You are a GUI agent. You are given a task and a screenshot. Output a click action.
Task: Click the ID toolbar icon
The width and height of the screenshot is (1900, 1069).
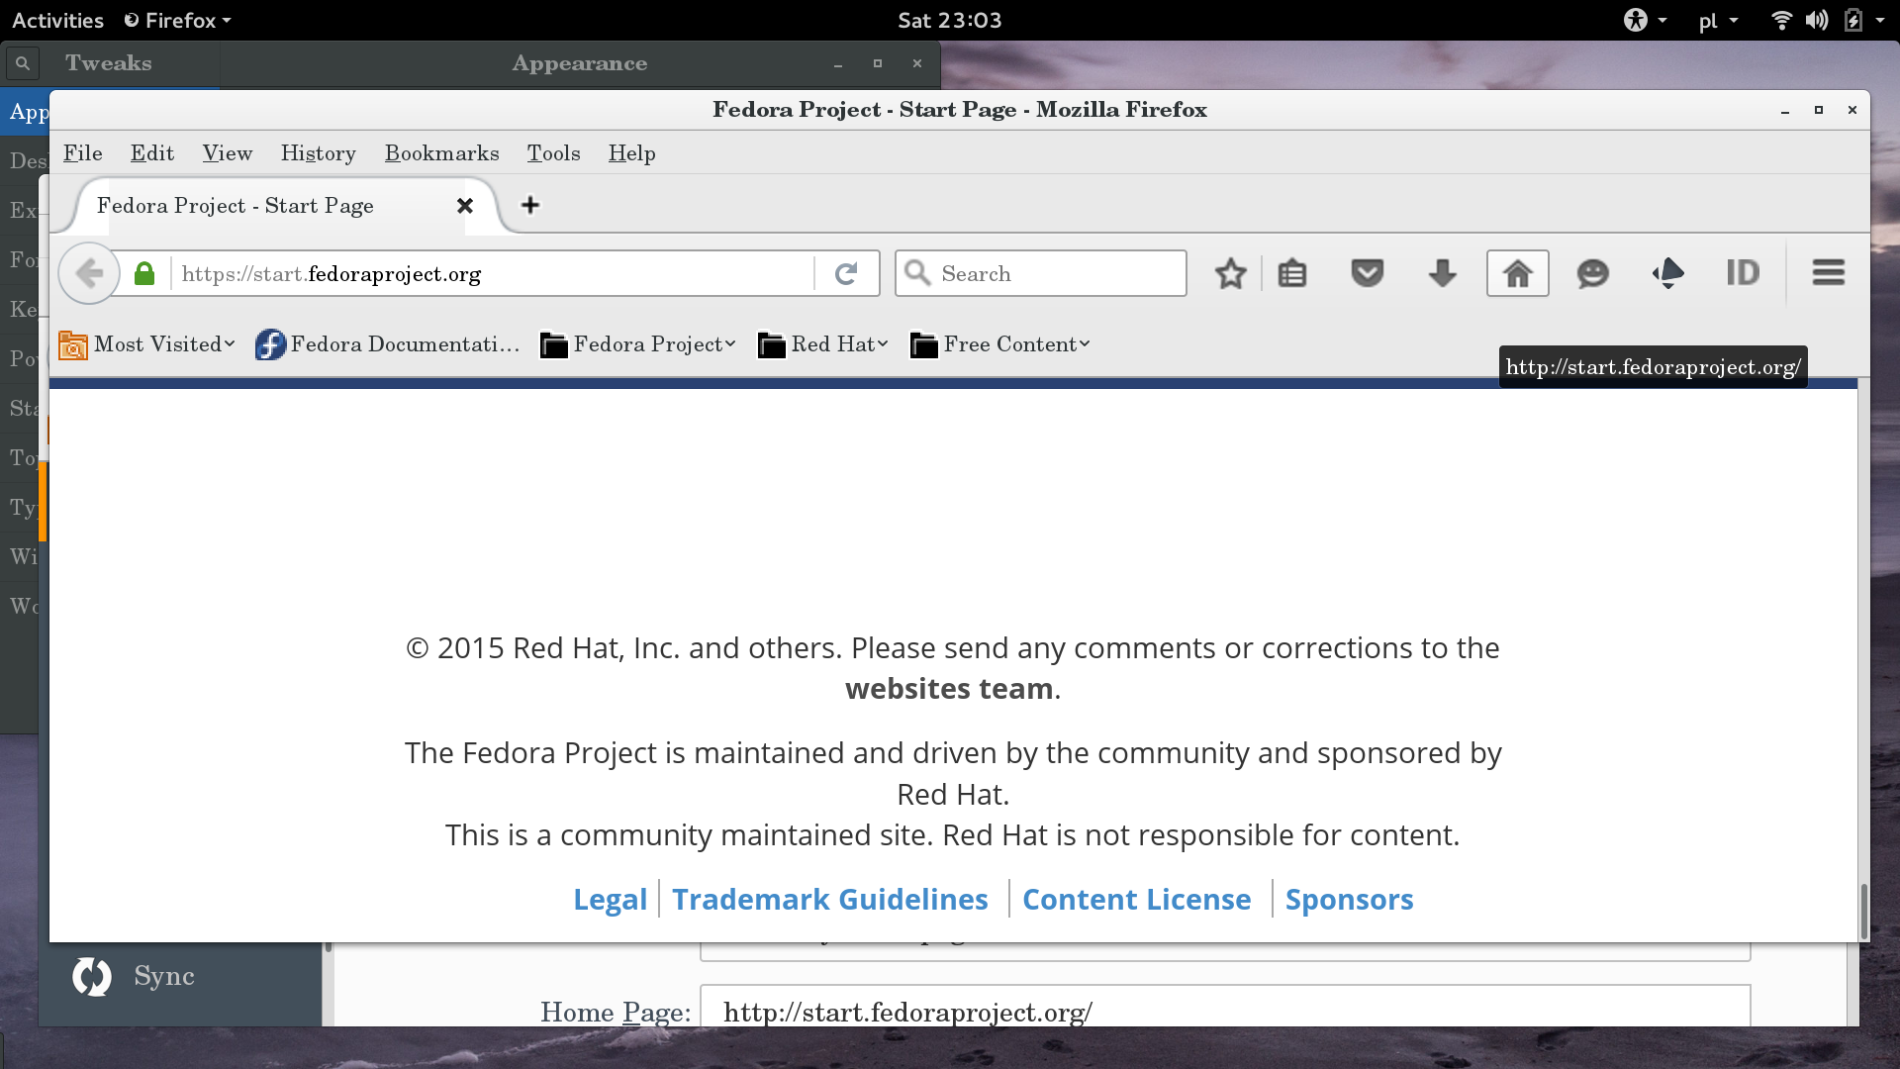pos(1743,273)
